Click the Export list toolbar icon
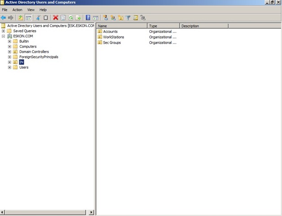Image resolution: width=282 pixels, height=216 pixels. [78, 18]
